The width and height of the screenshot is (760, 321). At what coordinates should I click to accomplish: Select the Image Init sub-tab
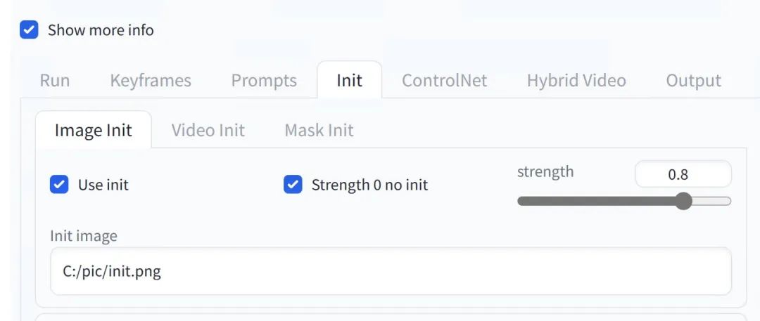[94, 130]
